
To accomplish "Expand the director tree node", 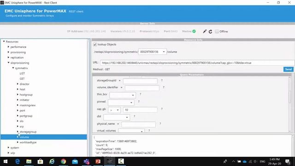I will [x=18, y=84].
